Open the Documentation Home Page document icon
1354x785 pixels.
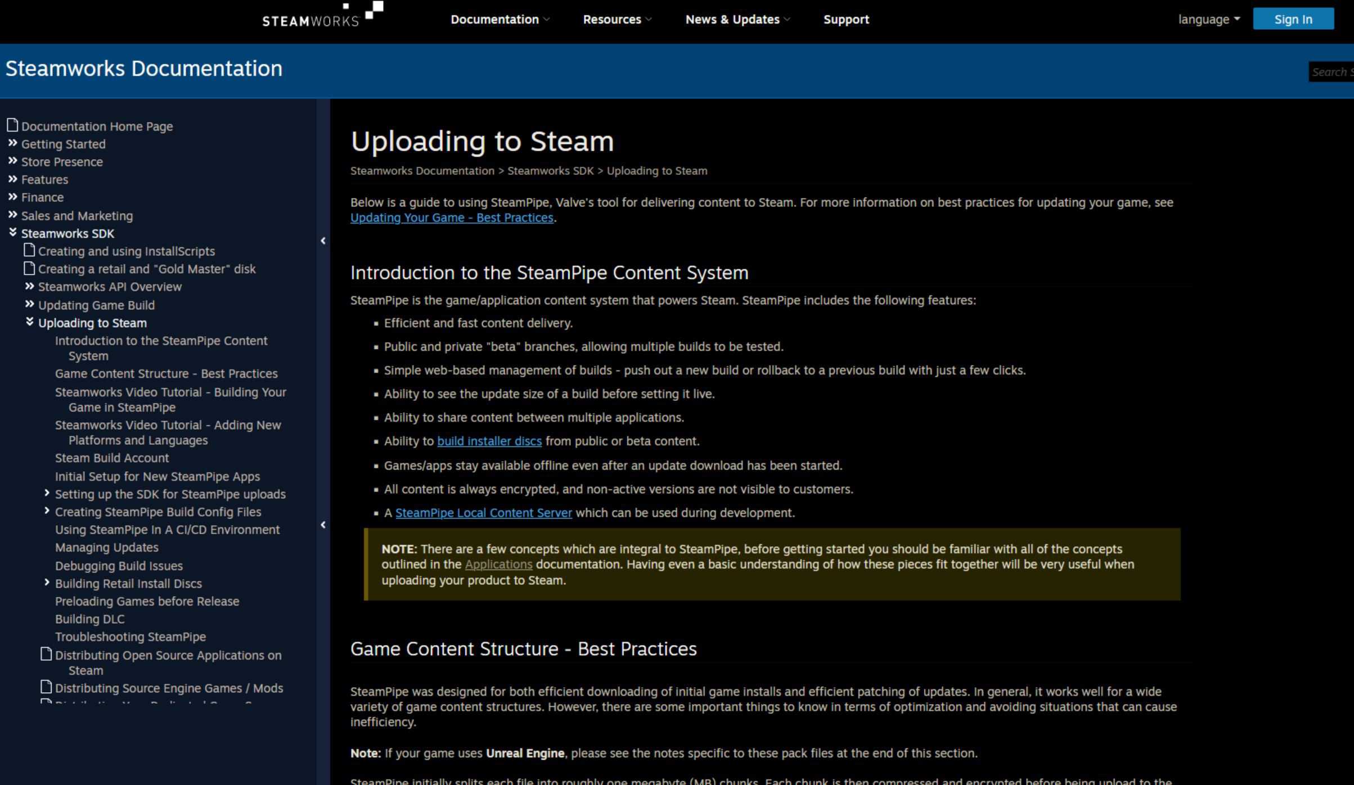point(12,125)
